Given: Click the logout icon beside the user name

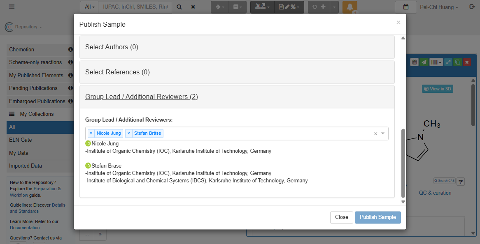Looking at the screenshot, I should pos(472,7).
